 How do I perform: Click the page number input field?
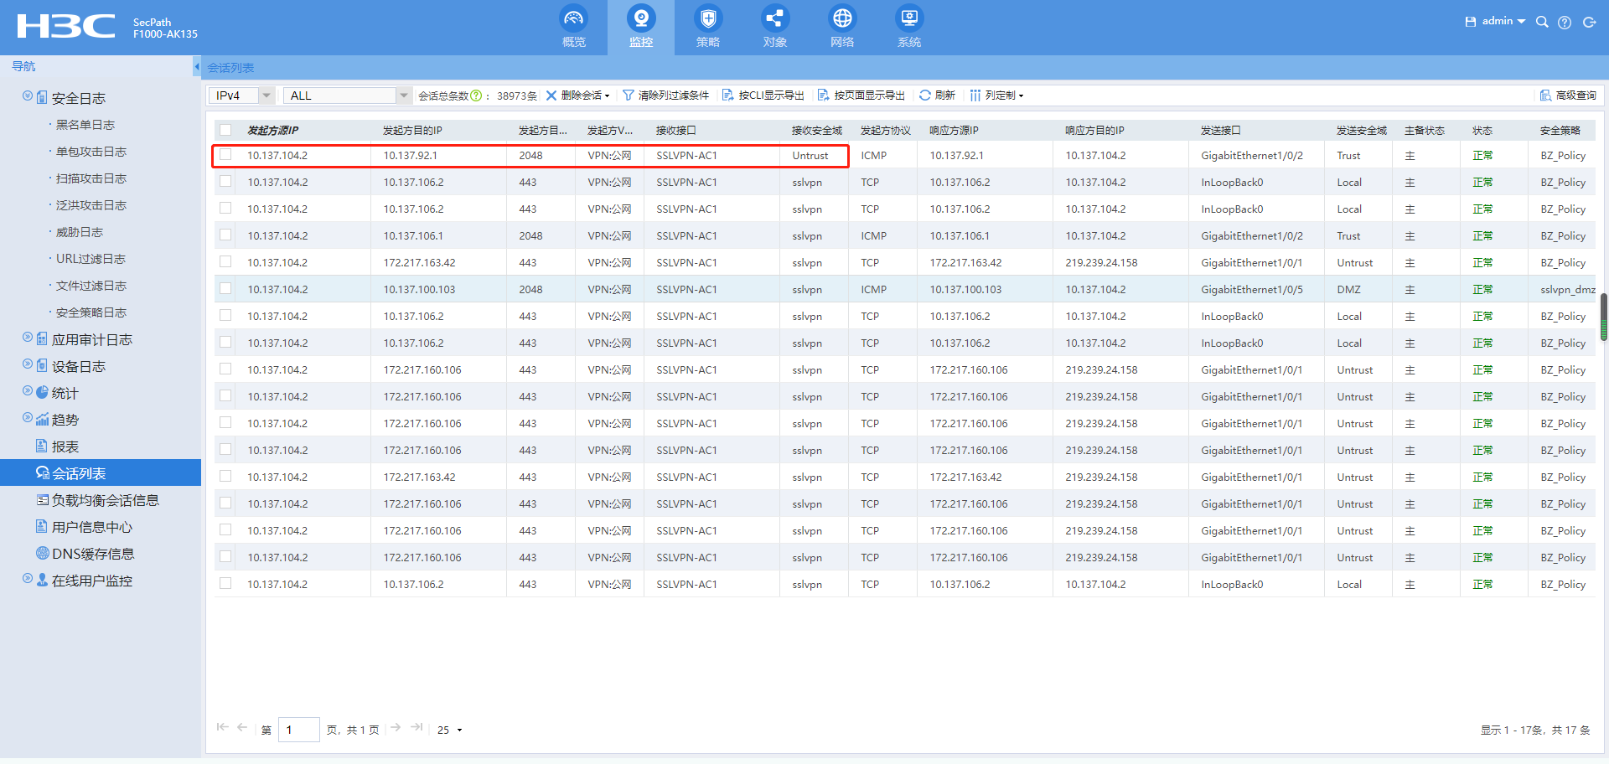298,730
